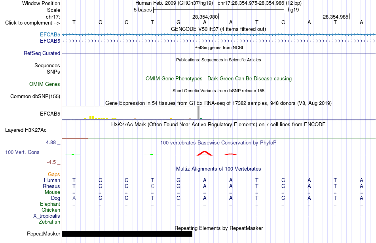This screenshot has width=376, height=243.
Task: Select the Chicken species label
Action: pos(51,210)
